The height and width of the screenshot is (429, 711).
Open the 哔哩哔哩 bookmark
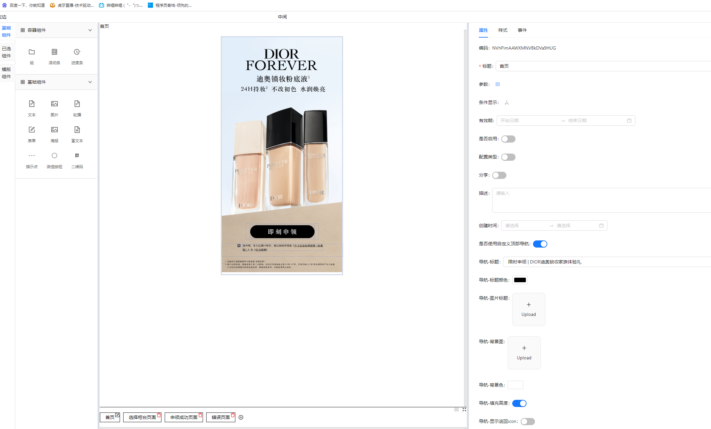click(121, 5)
